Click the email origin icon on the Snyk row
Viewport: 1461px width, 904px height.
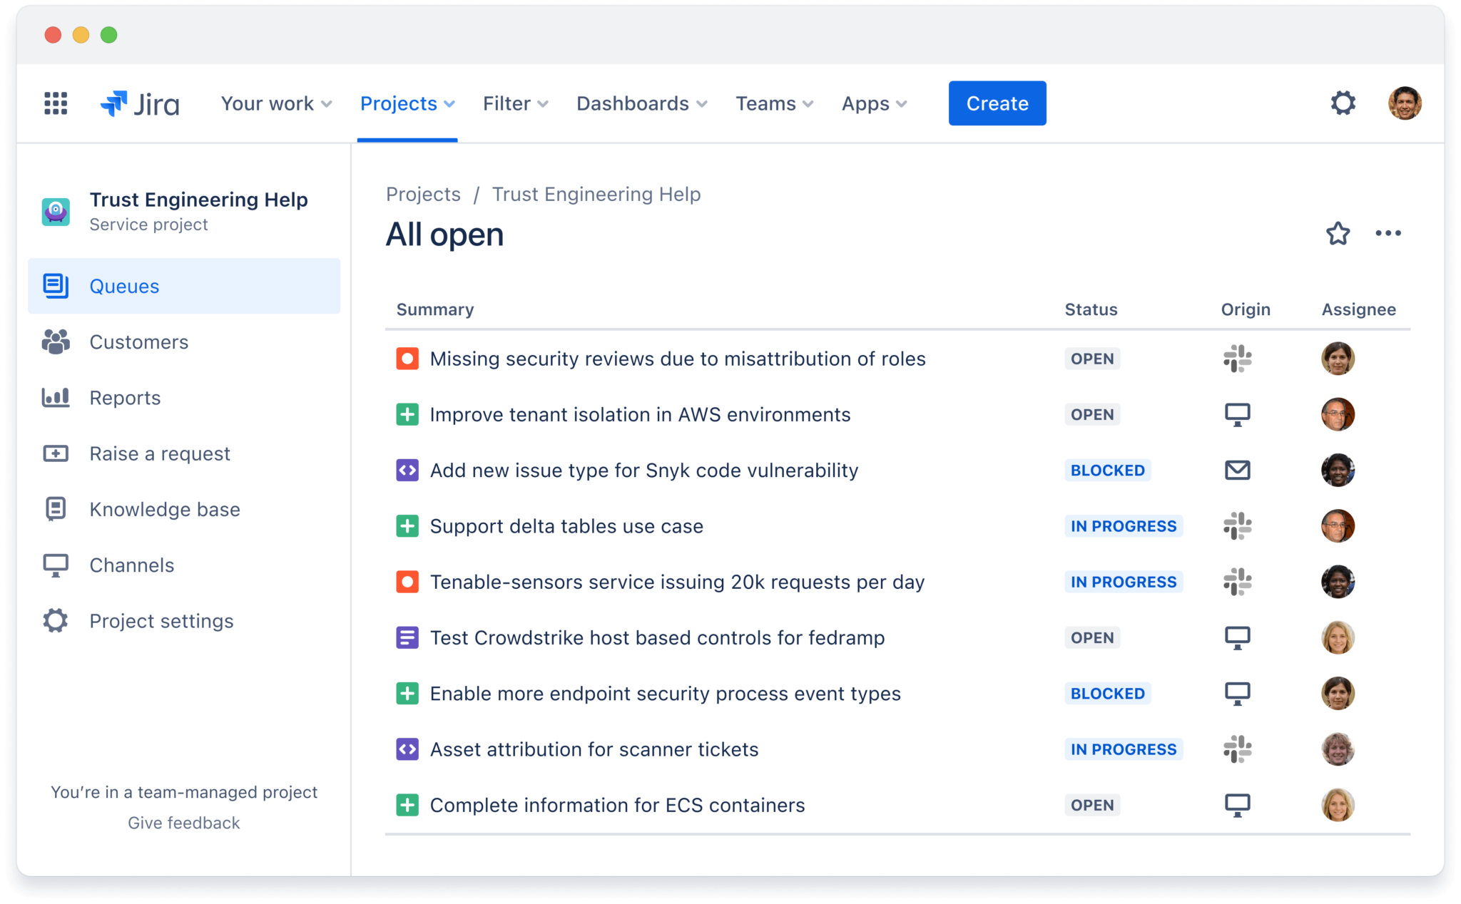coord(1238,470)
